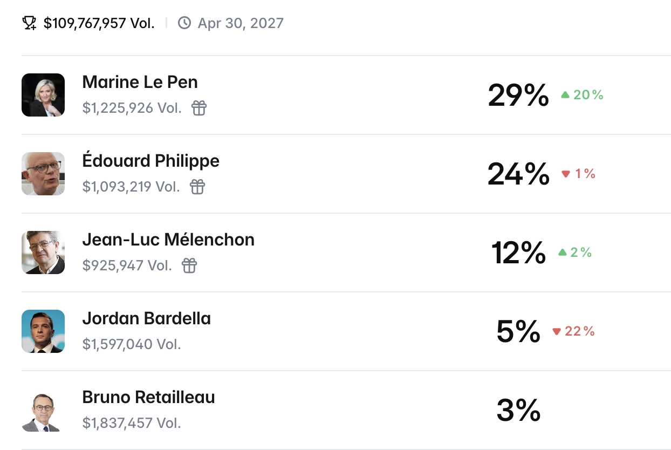Click the gift icon in Jean-Luc Mélenchon row
This screenshot has height=450, width=671.
tap(189, 265)
